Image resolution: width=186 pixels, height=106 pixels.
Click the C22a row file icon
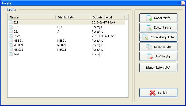click(11, 36)
